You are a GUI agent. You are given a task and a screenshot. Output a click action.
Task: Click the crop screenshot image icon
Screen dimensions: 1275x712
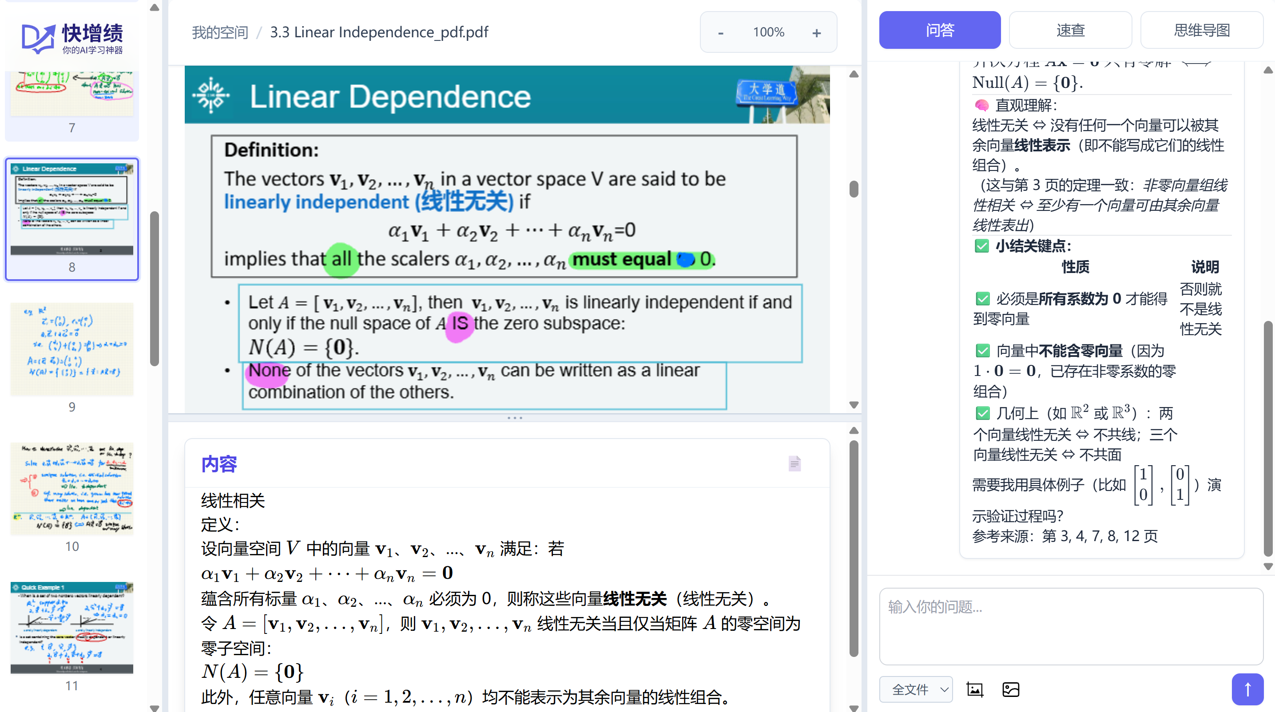pos(974,689)
